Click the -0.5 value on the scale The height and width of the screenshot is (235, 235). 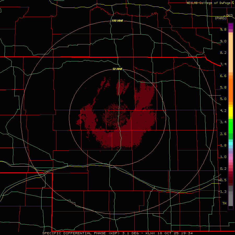pyautogui.click(x=222, y=180)
